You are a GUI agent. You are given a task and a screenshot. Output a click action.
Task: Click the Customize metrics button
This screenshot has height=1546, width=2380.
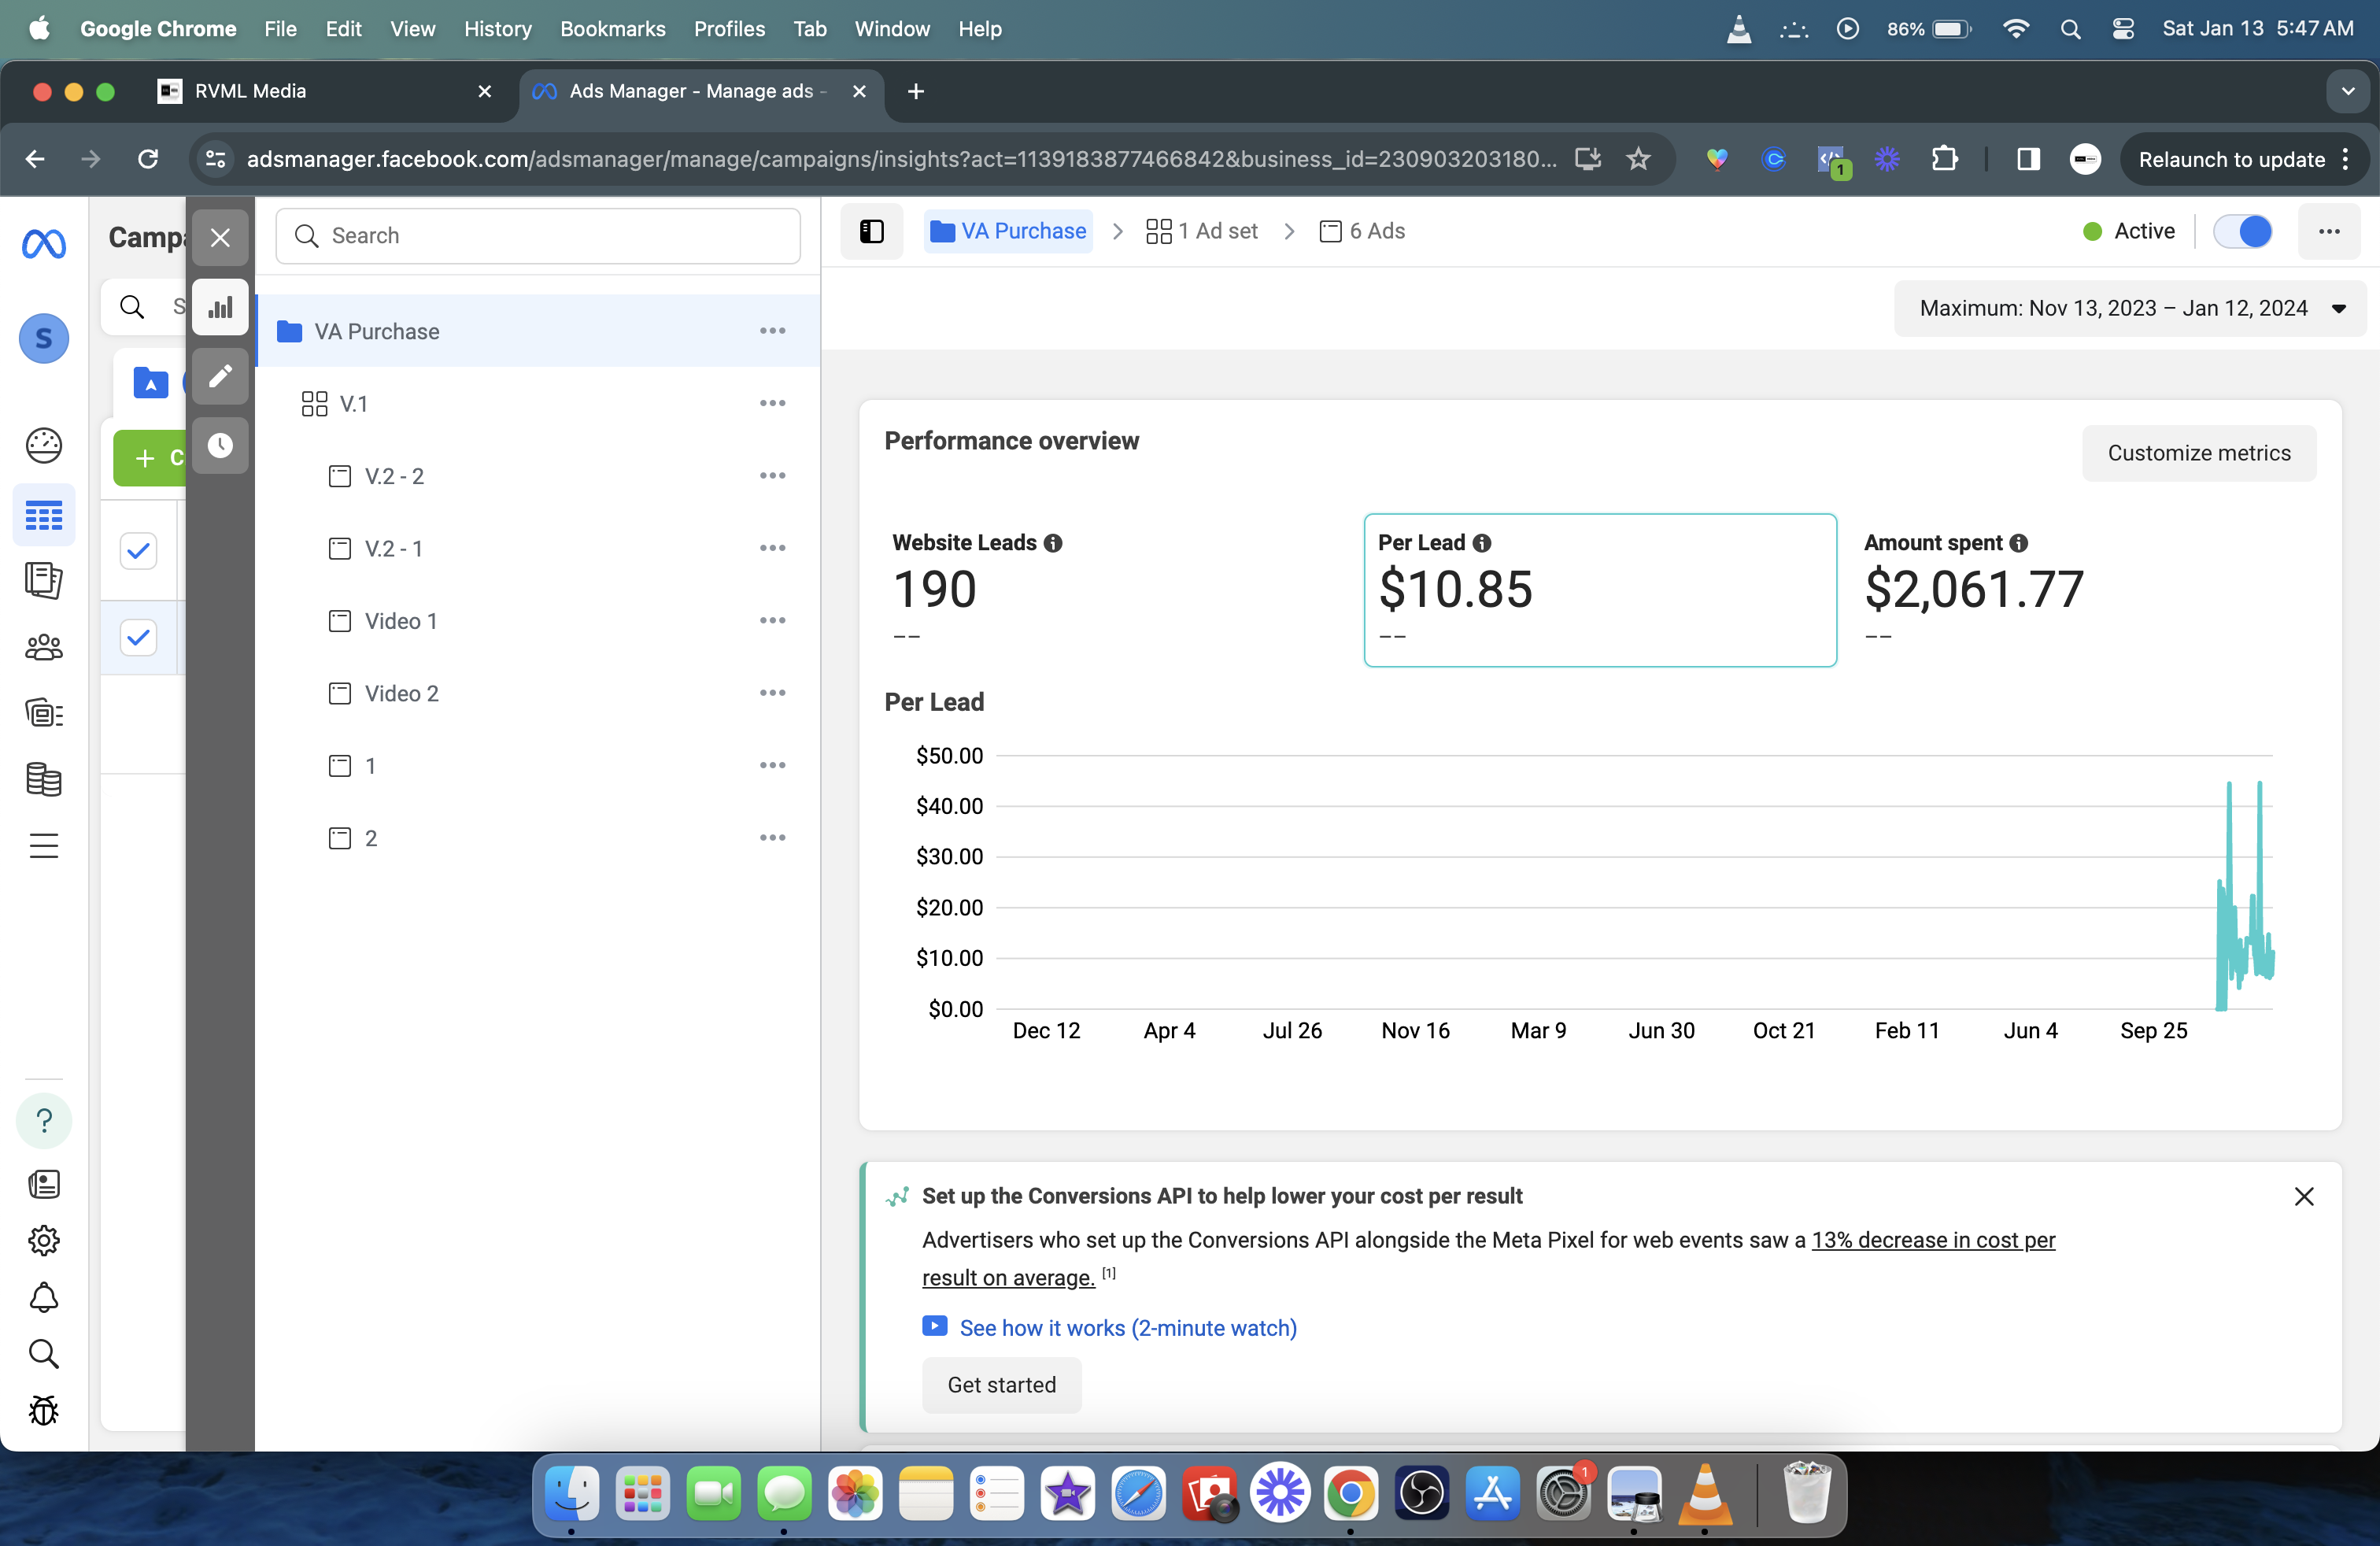tap(2199, 453)
